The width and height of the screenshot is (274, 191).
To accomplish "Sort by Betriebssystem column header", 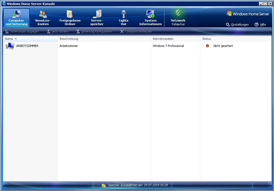I will (x=175, y=39).
